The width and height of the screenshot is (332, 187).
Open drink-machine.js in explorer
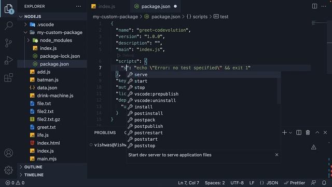coord(52,96)
